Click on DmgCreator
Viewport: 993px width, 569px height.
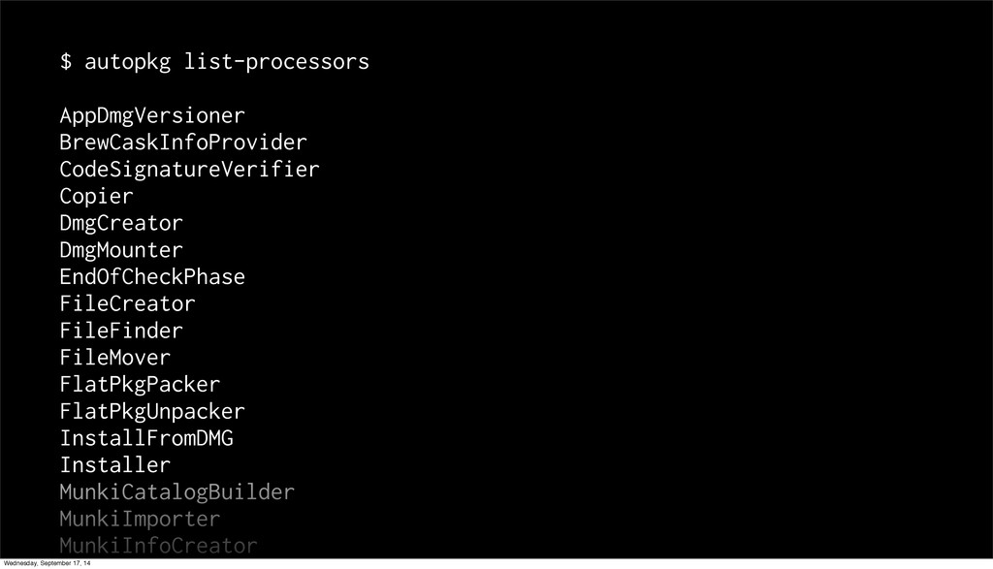[121, 224]
